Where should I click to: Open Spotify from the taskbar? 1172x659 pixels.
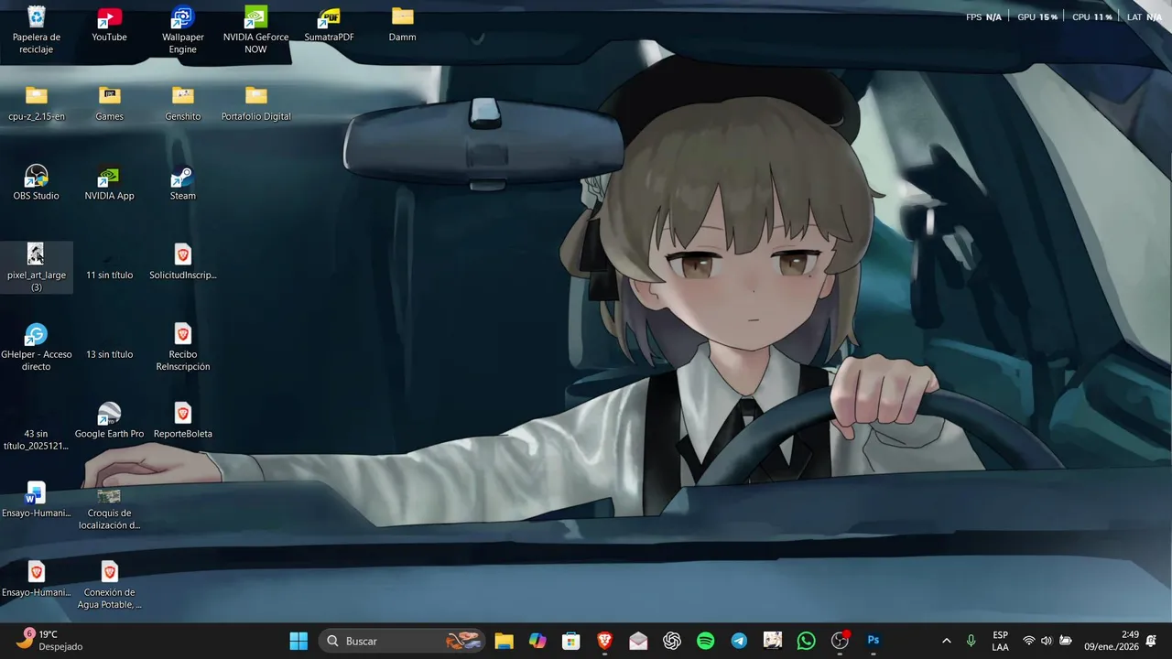[705, 641]
